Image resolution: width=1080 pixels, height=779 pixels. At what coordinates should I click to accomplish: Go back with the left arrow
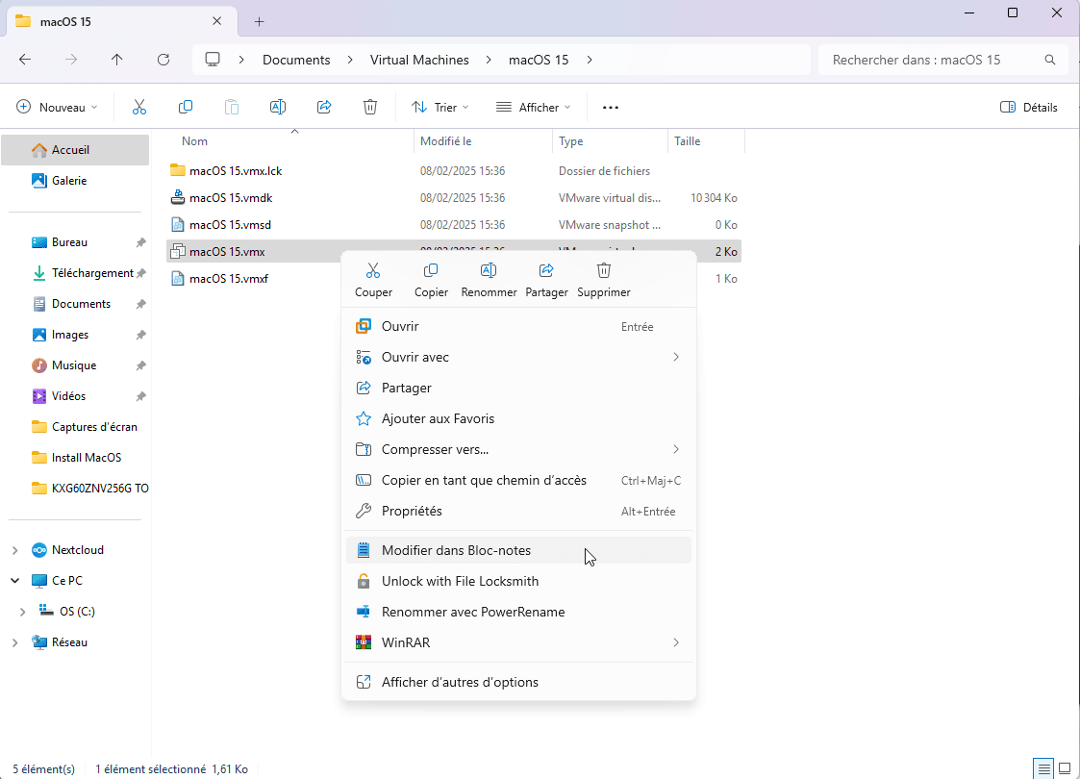coord(25,60)
